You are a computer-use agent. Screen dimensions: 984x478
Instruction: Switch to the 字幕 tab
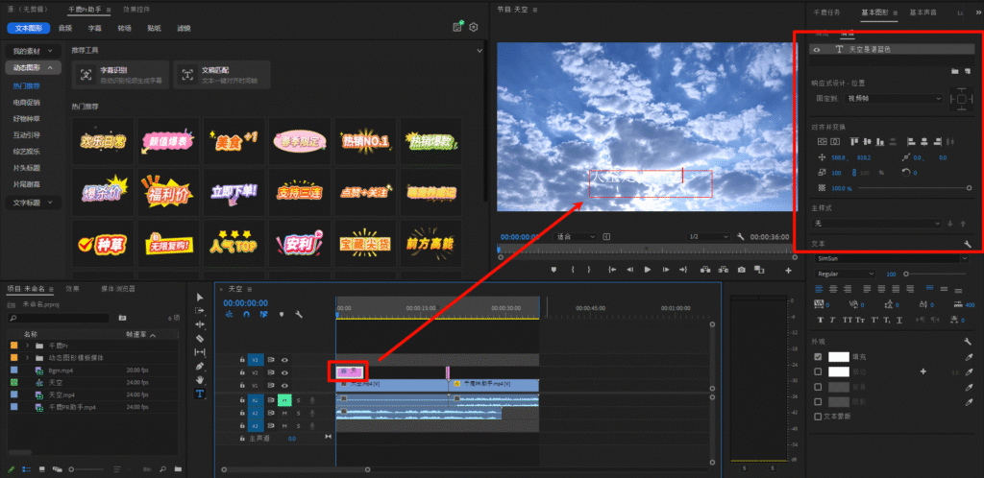(94, 29)
